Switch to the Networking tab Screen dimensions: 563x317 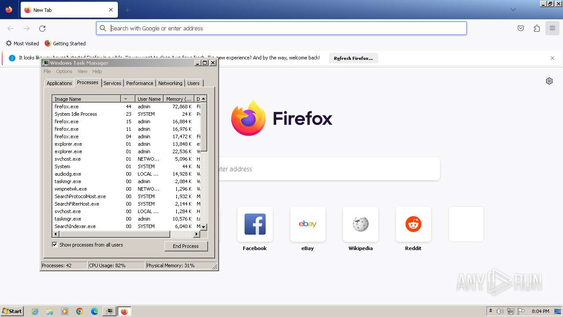[170, 83]
